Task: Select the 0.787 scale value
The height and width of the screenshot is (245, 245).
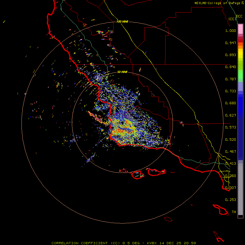Action: 231,79
